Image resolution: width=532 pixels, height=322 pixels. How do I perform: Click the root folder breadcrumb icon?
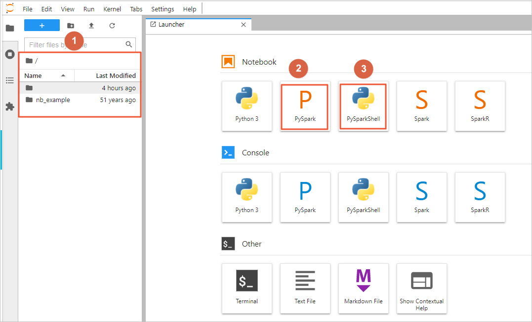click(29, 61)
